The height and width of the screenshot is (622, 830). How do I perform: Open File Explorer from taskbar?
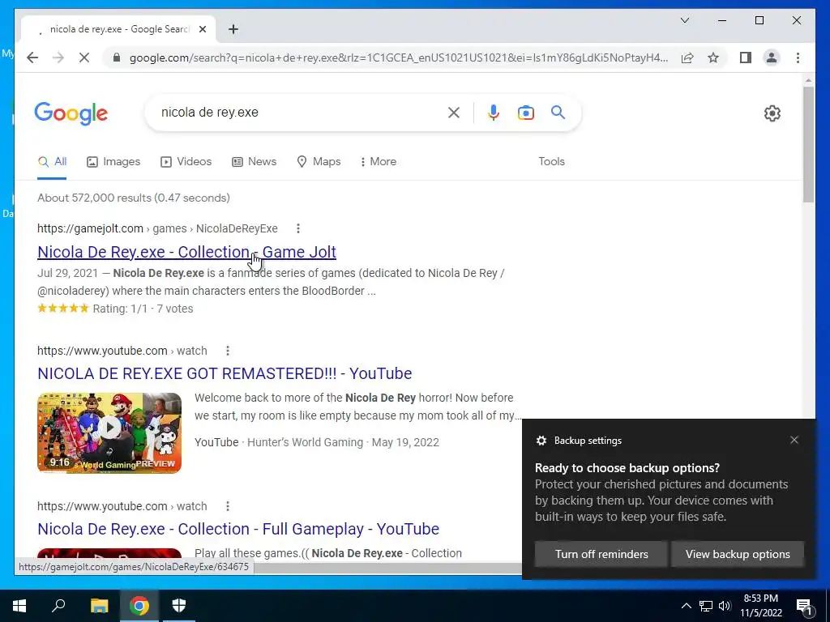click(x=99, y=606)
